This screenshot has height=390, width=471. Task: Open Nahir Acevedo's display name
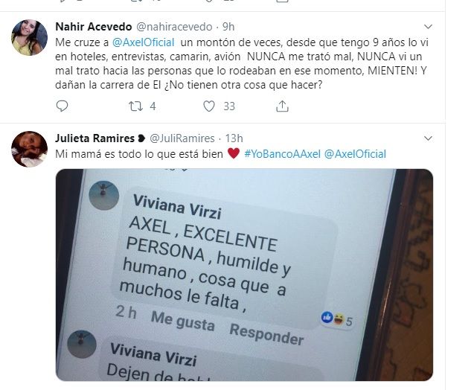pyautogui.click(x=94, y=27)
